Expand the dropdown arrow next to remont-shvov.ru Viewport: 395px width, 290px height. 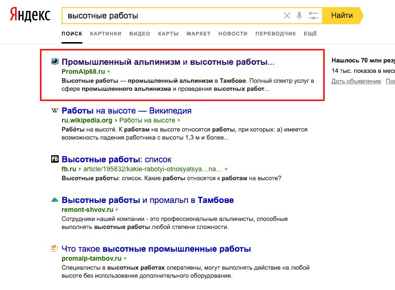(x=117, y=210)
